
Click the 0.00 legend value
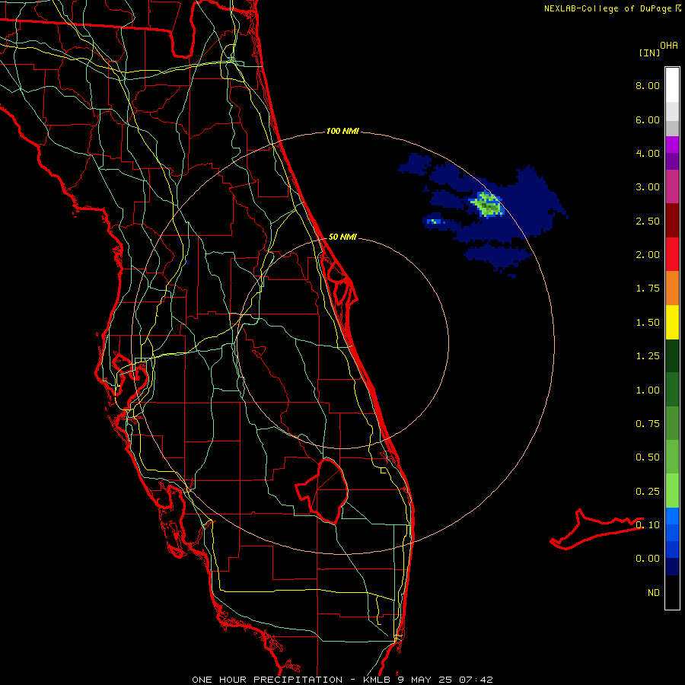(x=648, y=559)
